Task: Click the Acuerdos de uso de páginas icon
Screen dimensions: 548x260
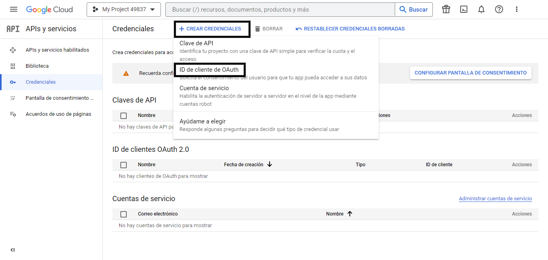Action: click(x=13, y=114)
